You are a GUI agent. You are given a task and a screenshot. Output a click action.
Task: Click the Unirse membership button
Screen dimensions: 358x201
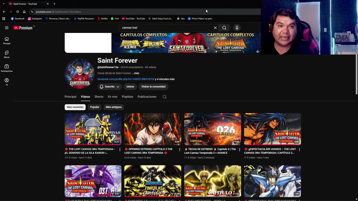130,87
